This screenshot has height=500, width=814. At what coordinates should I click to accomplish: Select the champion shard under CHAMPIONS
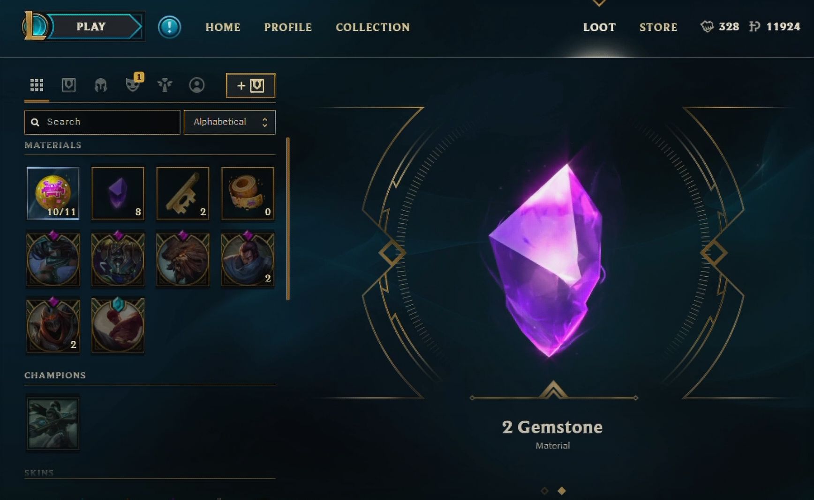(53, 424)
